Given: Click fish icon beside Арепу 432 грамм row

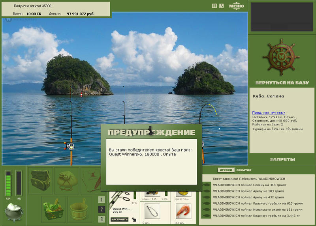Looking at the screenshot, I should [206, 197].
